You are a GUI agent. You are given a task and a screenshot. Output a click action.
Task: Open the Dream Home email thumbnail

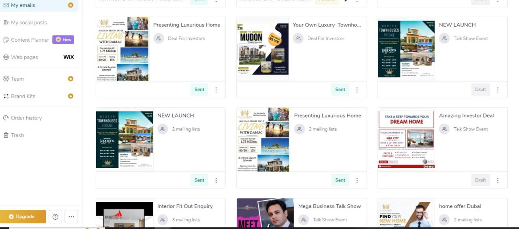(406, 140)
